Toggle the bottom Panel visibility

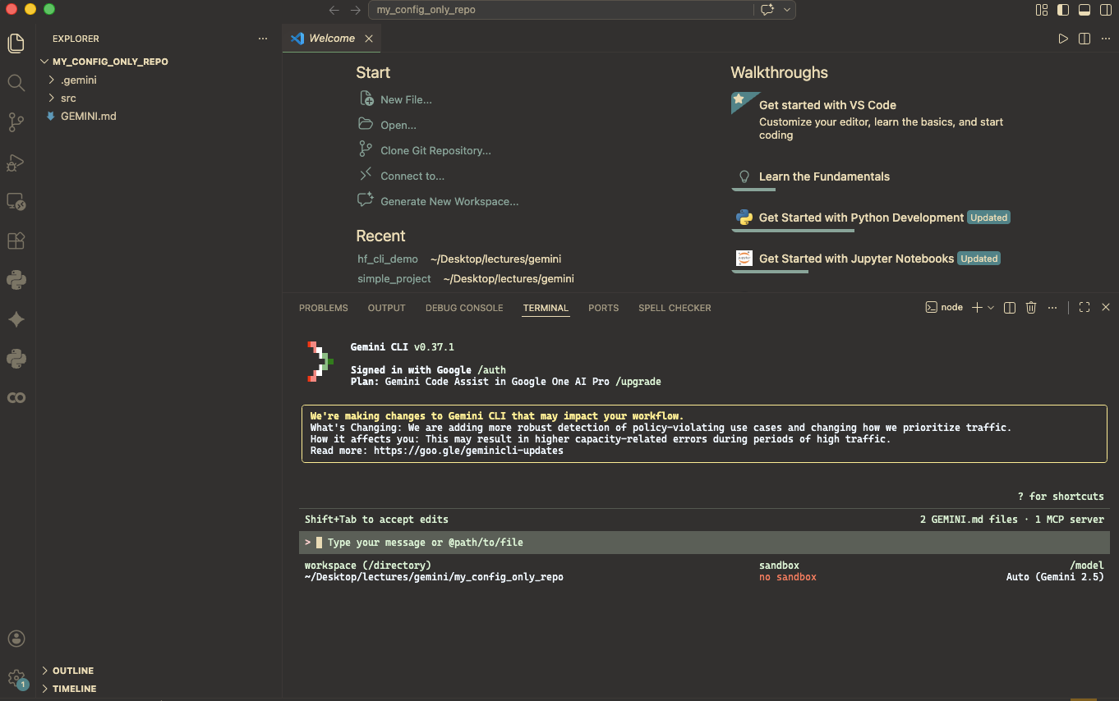click(1084, 10)
